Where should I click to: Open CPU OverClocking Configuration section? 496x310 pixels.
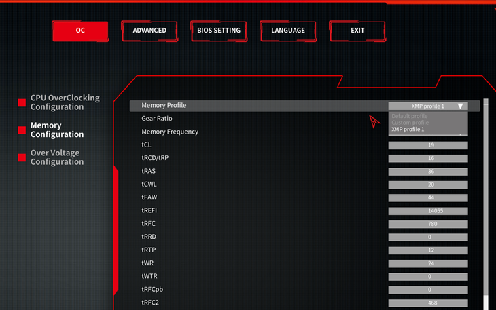pyautogui.click(x=65, y=102)
